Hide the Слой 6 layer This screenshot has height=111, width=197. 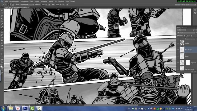click(178, 43)
